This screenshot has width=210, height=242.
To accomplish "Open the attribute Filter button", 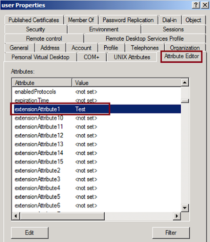I will tap(171, 233).
